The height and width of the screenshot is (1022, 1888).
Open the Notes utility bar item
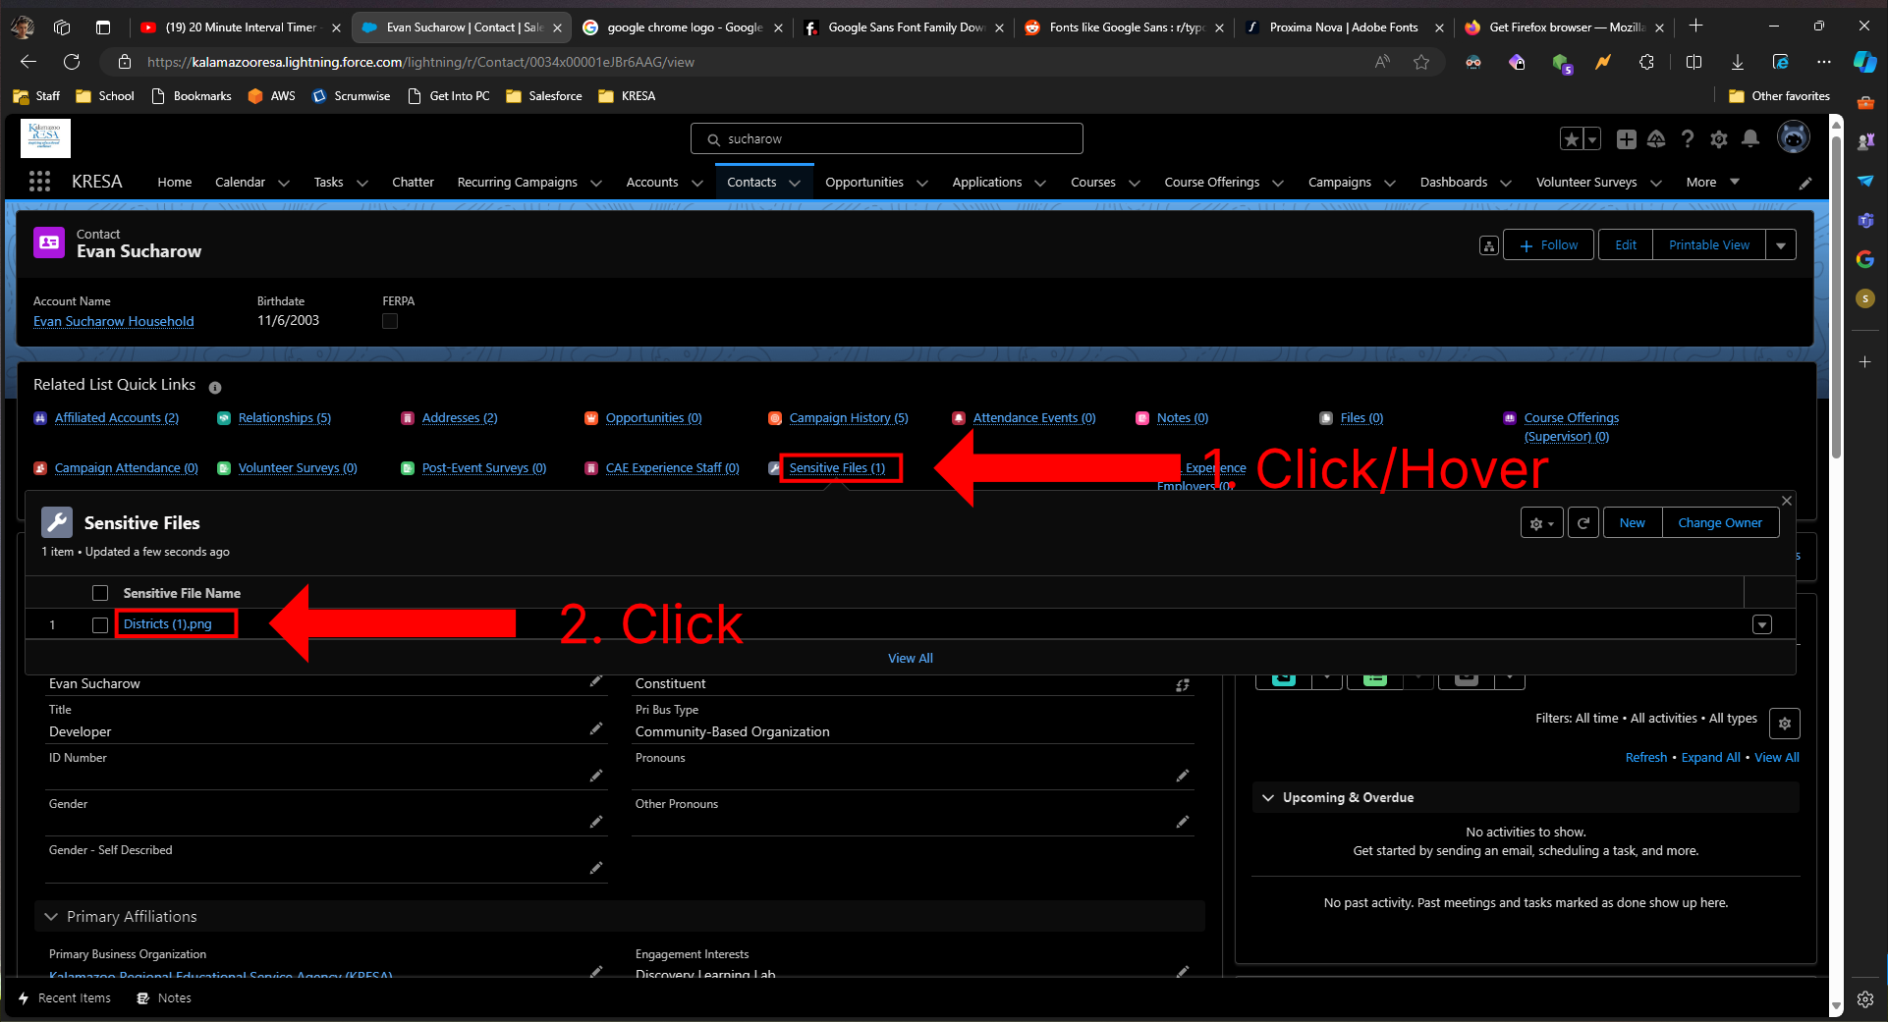point(164,998)
